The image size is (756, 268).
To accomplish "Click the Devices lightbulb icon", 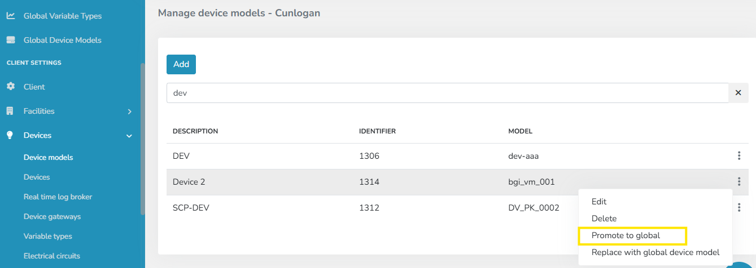I will pos(10,135).
